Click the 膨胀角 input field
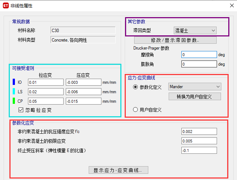Viewport: 237px width, 180px height. (x=199, y=64)
